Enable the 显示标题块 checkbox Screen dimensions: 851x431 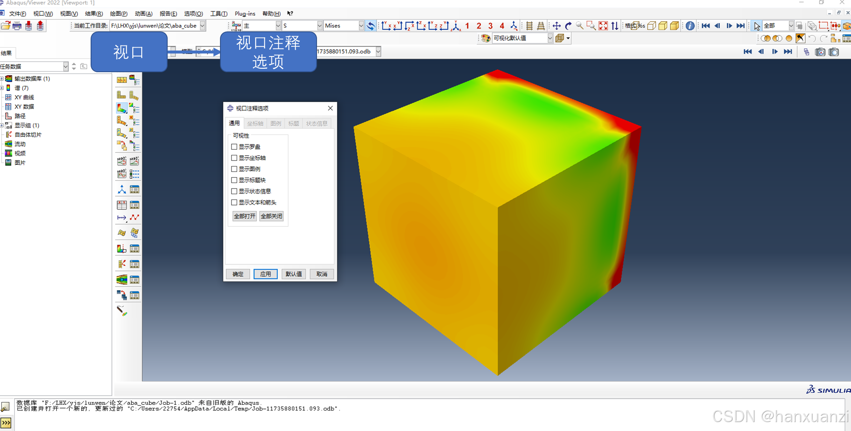[234, 180]
